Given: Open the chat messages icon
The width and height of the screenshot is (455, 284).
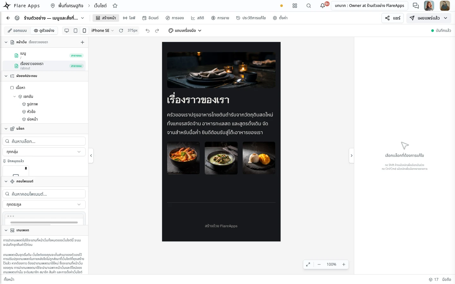Looking at the screenshot, I should point(416,6).
